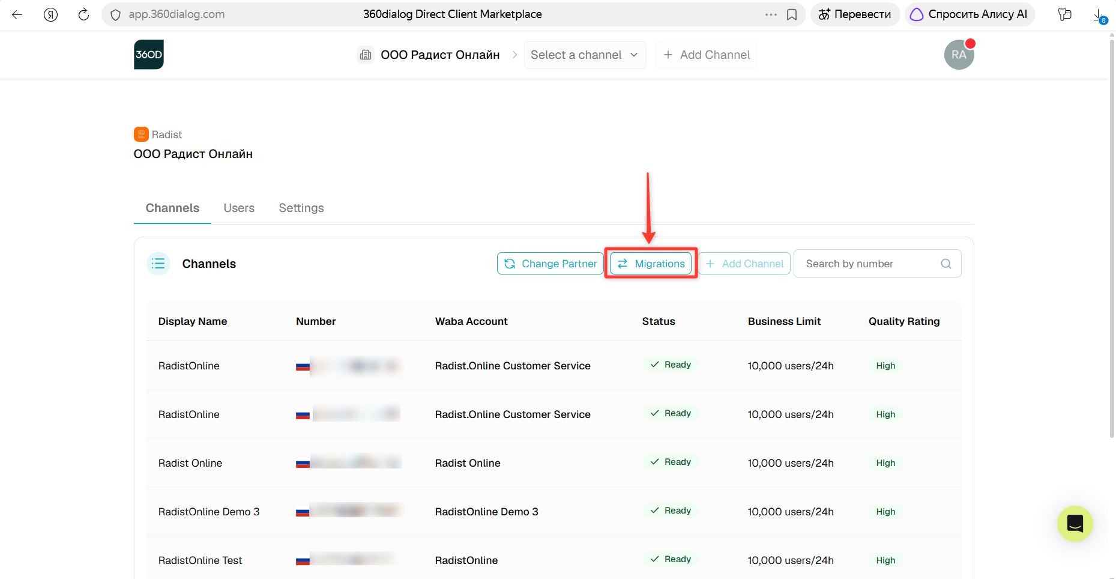Click the Ready status of Radist Online
This screenshot has height=579, width=1116.
click(x=671, y=462)
